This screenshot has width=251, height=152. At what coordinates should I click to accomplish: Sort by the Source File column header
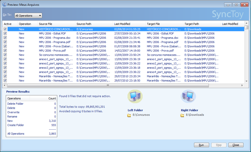tap(56, 24)
